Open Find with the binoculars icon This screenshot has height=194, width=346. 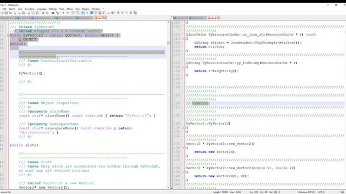pyautogui.click(x=53, y=13)
